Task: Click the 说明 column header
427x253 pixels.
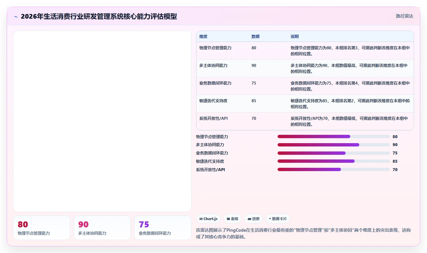Action: pyautogui.click(x=295, y=37)
